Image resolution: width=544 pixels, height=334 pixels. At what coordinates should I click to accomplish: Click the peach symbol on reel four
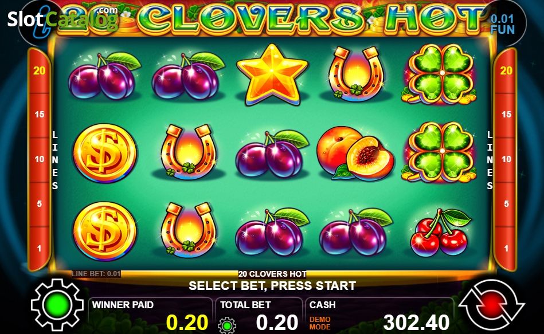pos(355,154)
